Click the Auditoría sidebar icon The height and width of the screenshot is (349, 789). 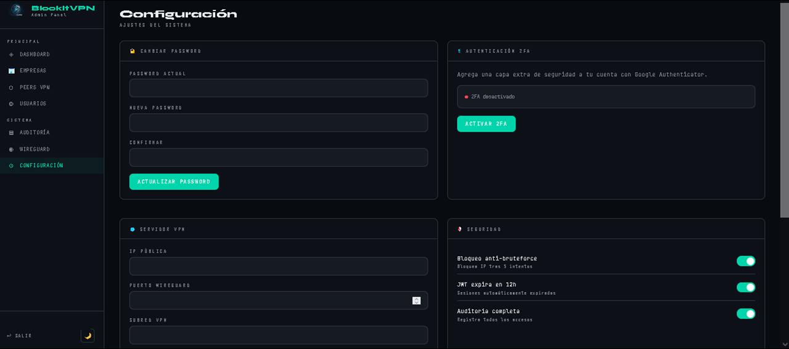pyautogui.click(x=11, y=133)
